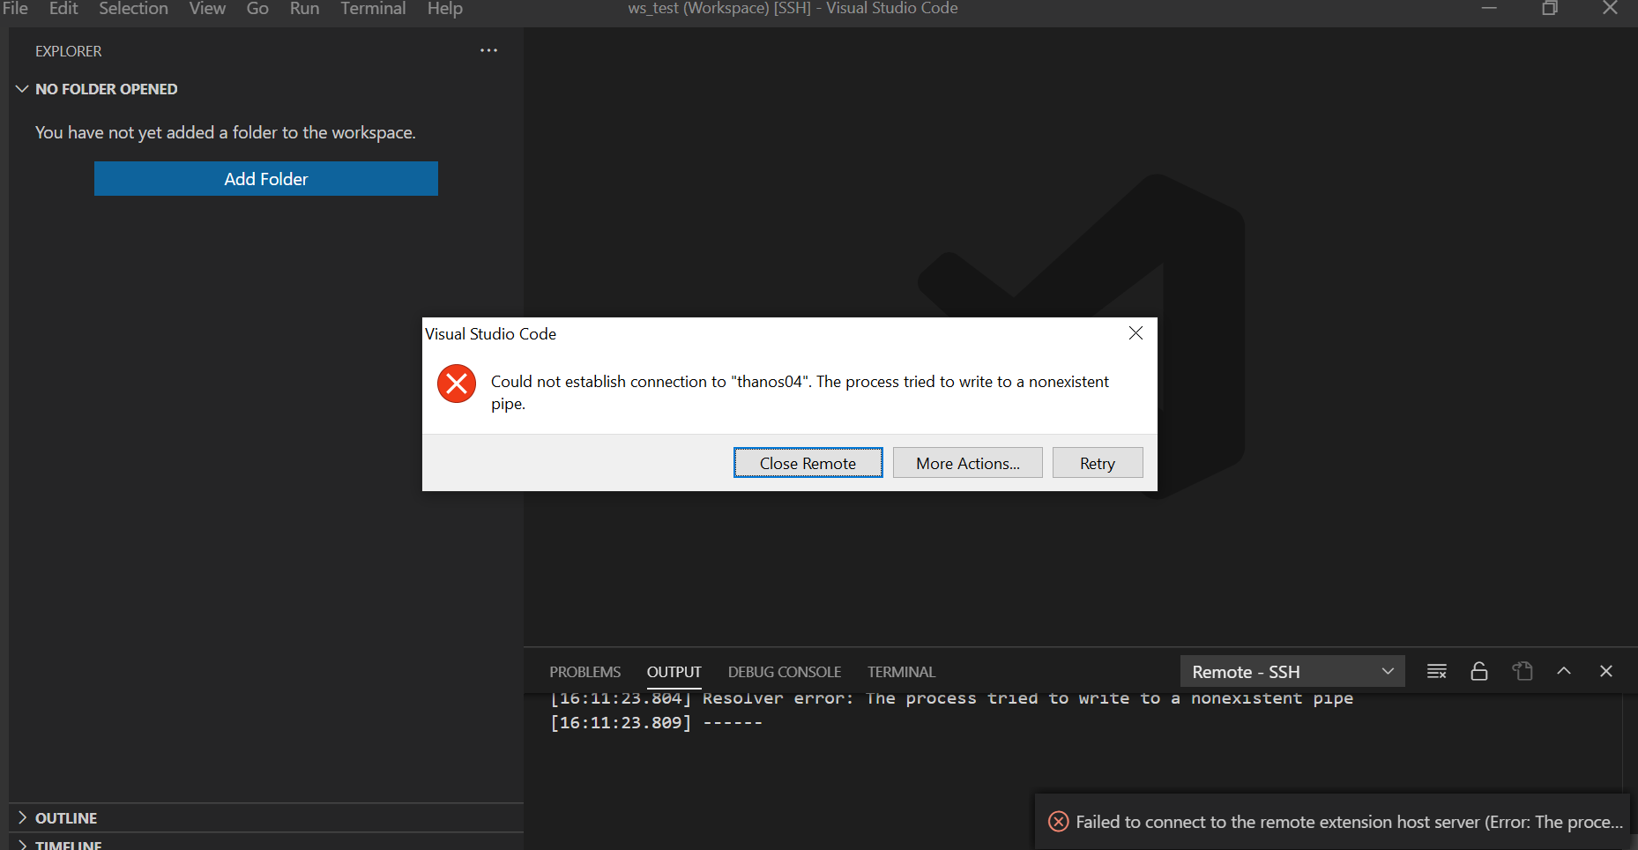
Task: Click the failed to connect notification message
Action: point(1349,822)
